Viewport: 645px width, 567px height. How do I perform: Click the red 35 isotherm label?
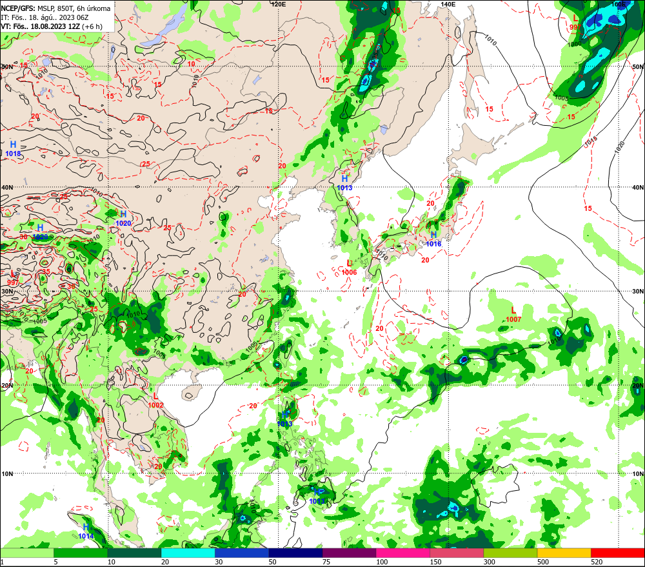point(46,272)
